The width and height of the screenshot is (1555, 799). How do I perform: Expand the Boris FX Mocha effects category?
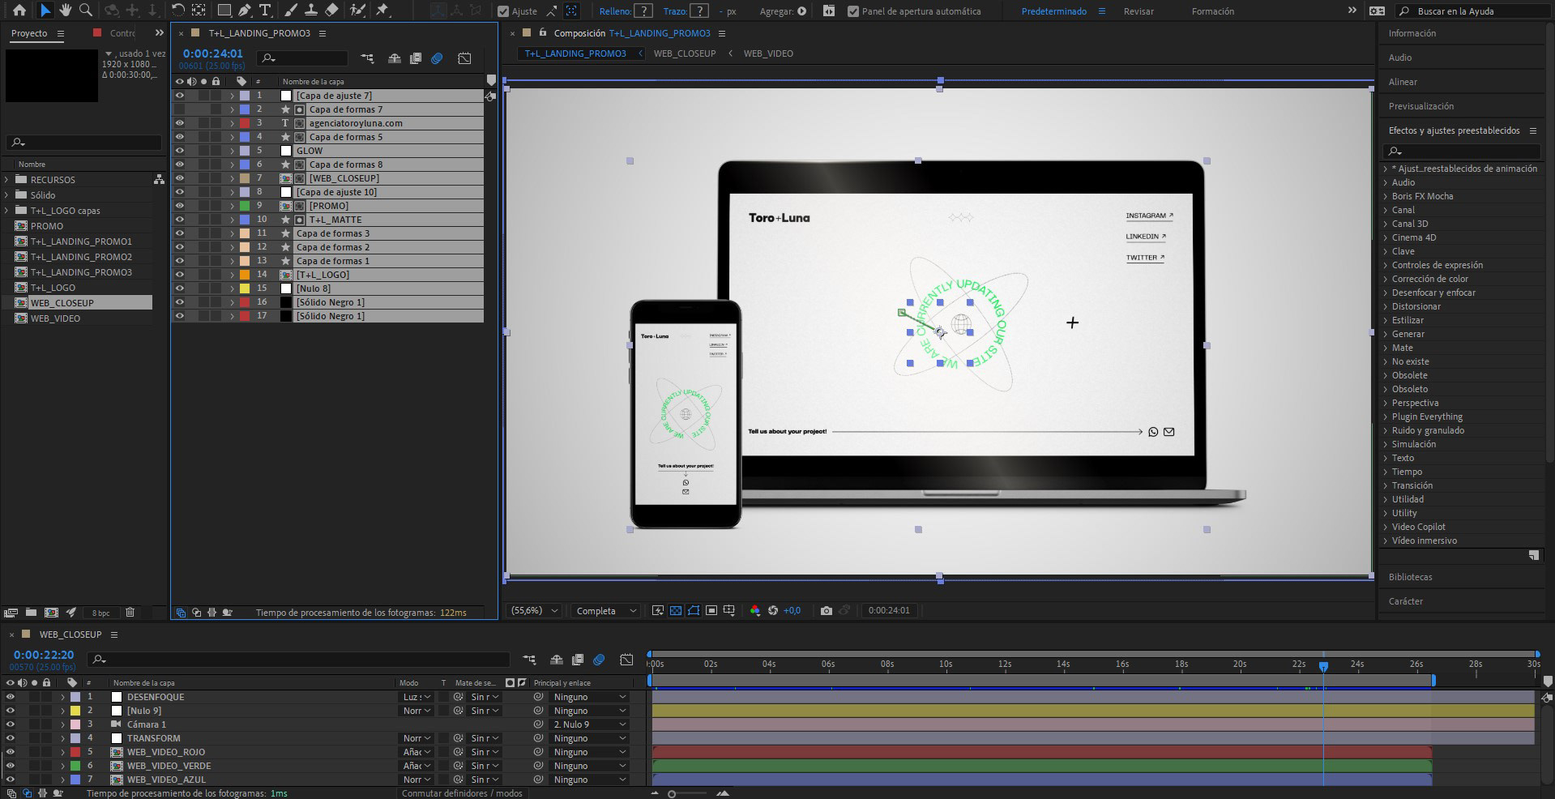coord(1385,196)
